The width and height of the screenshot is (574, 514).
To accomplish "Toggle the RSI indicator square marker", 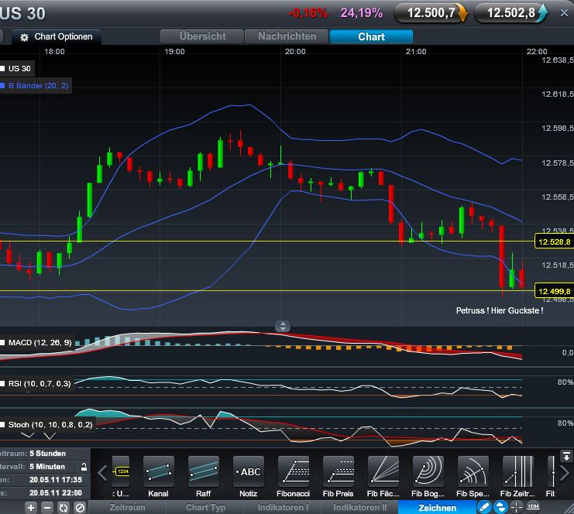I will (3, 383).
